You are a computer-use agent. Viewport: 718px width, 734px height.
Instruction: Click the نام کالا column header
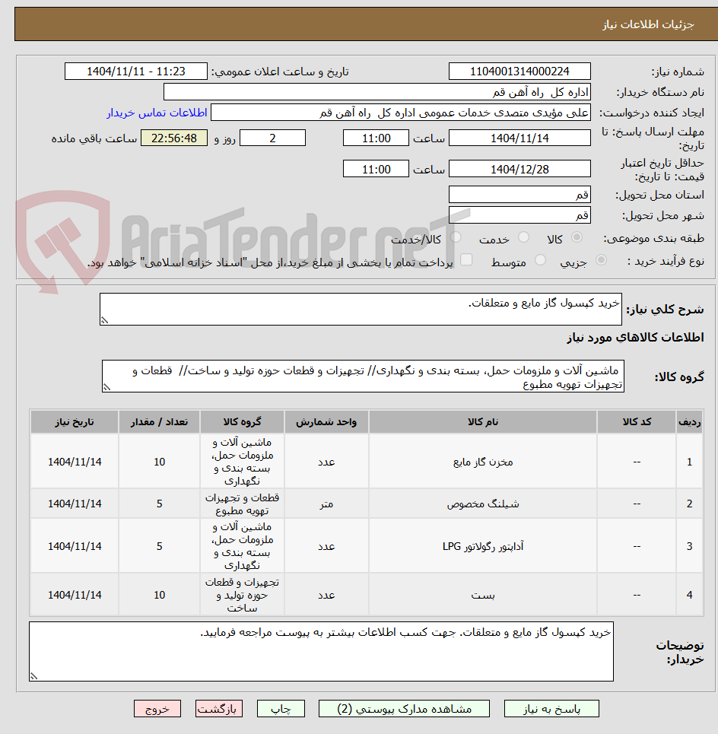[482, 422]
